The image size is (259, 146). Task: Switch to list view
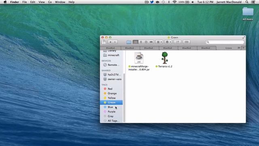tap(141, 42)
